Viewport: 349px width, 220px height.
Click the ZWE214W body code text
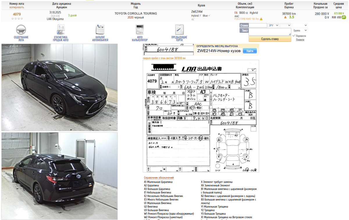[197, 12]
